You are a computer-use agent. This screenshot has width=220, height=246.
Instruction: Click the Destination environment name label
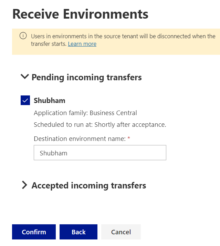pos(80,139)
